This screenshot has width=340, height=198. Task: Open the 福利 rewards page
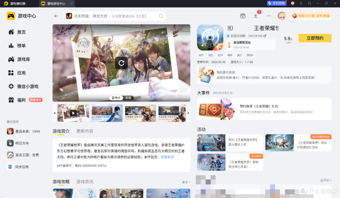coord(17,100)
